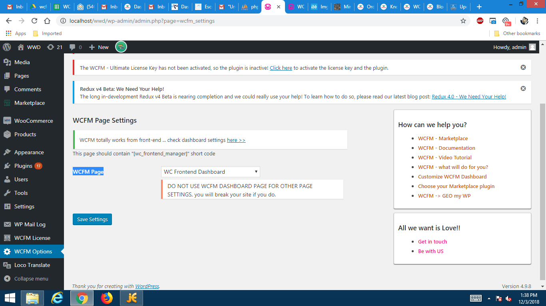The height and width of the screenshot is (306, 546).
Task: Open Pages in the admin sidebar
Action: tap(32, 76)
